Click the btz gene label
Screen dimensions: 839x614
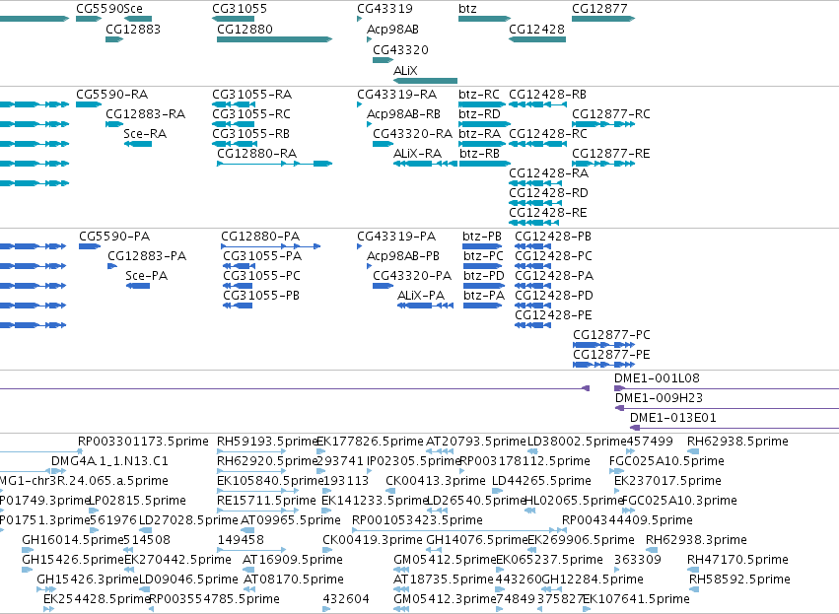(x=467, y=9)
